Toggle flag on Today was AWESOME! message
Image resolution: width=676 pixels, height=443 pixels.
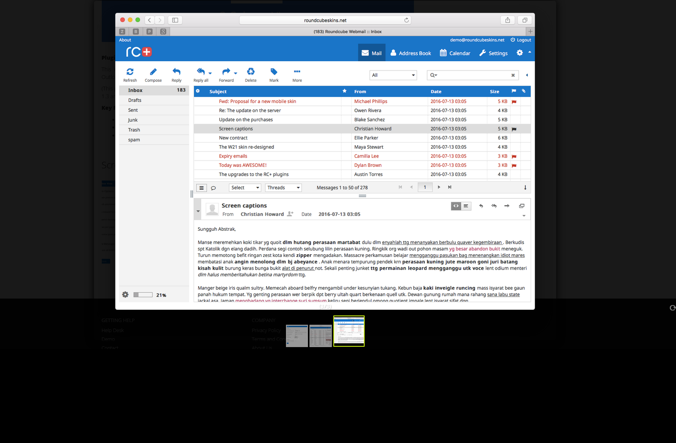(514, 166)
